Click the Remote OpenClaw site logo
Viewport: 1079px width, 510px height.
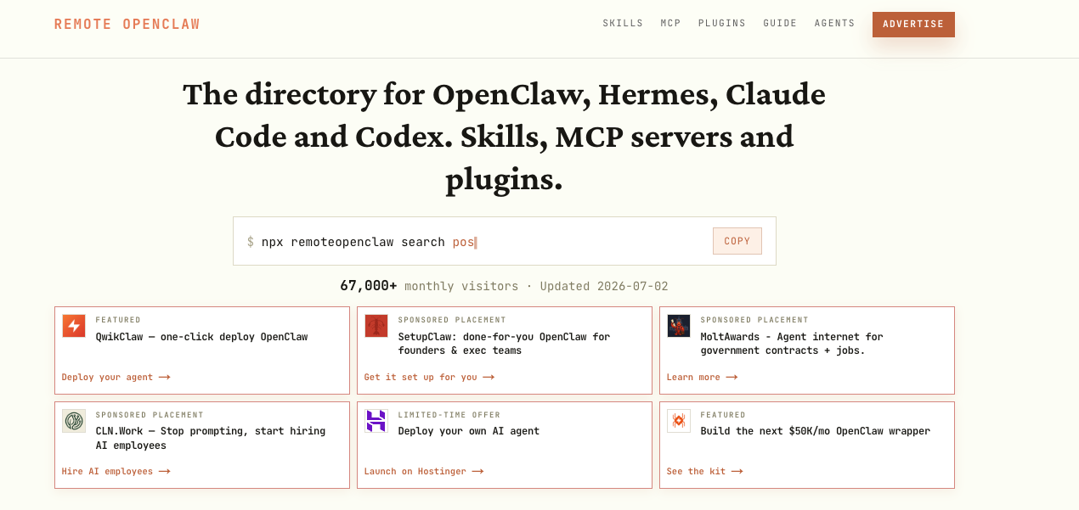tap(127, 25)
